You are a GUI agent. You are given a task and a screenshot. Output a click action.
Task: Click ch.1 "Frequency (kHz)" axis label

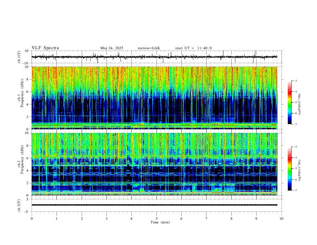(22, 93)
